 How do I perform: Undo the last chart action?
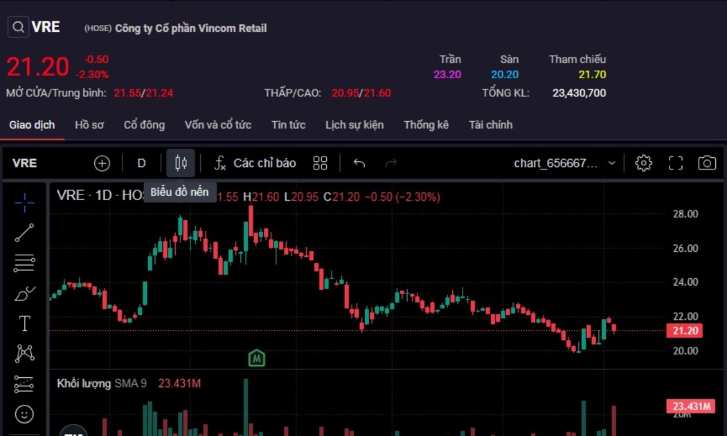359,163
